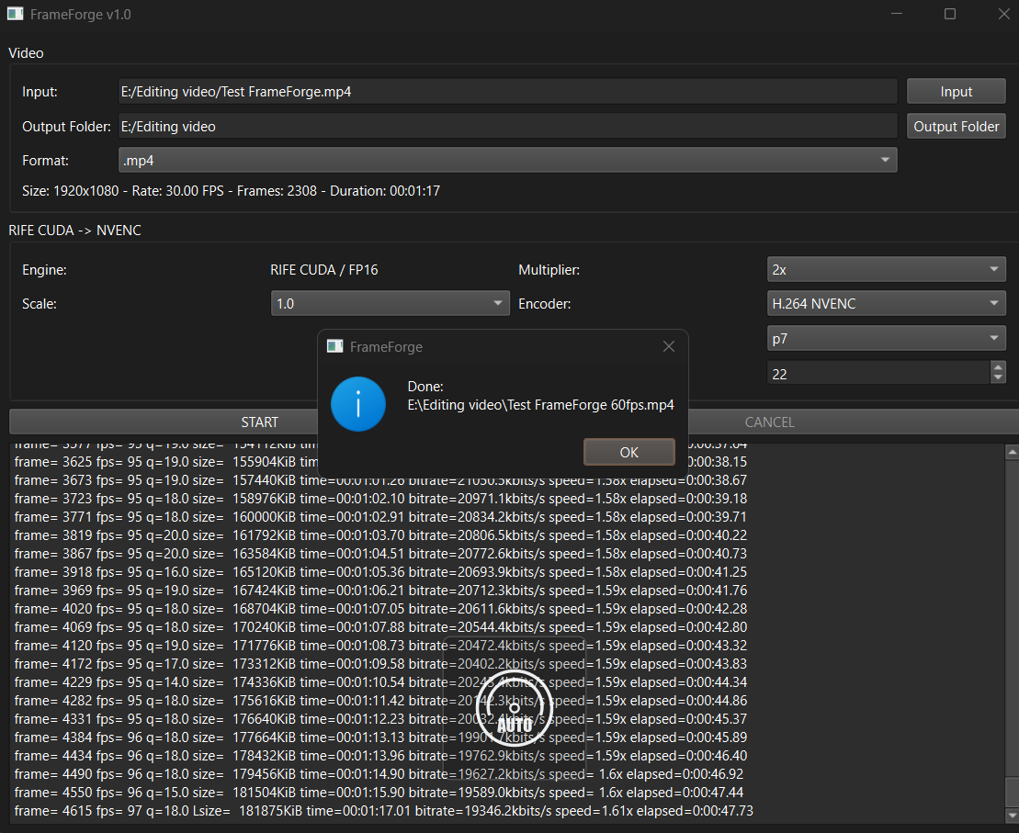Decrease quality value 22 with down arrow
1019x833 pixels.
point(998,378)
